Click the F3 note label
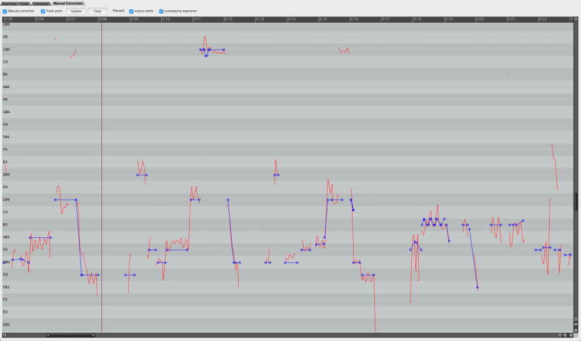Viewport: 581px width, 341px height. point(5,299)
